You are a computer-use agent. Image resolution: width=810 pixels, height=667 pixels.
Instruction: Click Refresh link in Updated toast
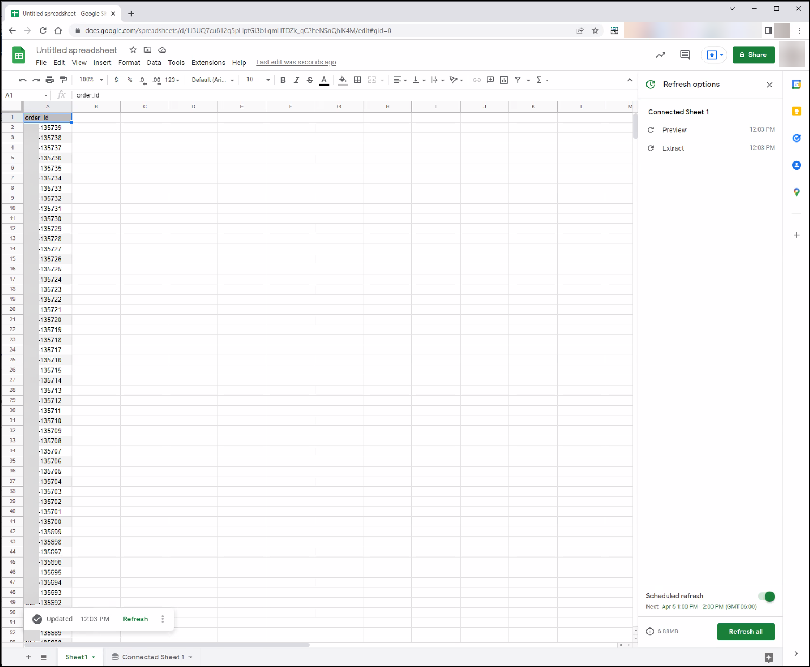pos(135,619)
